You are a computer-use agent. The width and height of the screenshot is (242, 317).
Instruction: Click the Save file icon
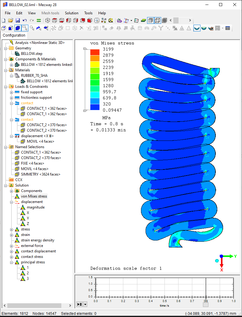pos(18,20)
